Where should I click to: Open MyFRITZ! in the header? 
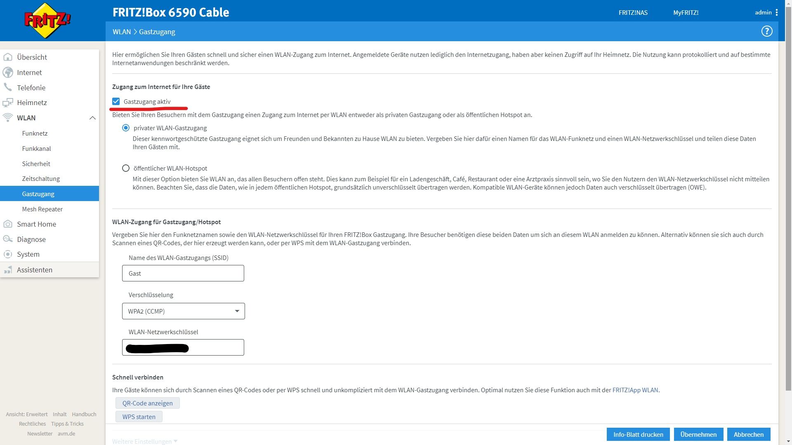[x=686, y=13]
